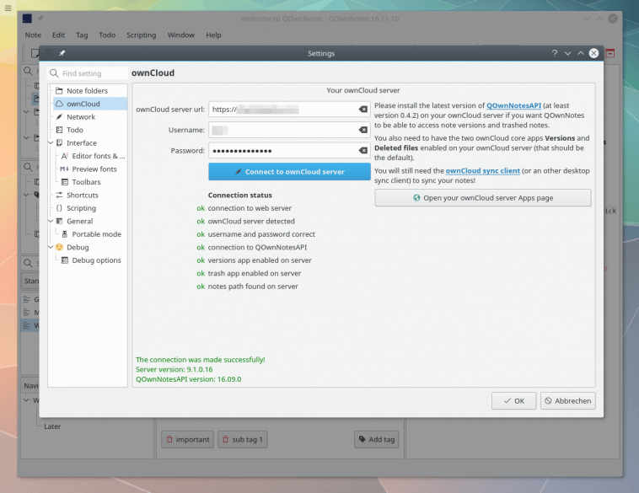Screen dimensions: 639x493
Task: Select Portable mode in the sidebar
Action: 96,234
